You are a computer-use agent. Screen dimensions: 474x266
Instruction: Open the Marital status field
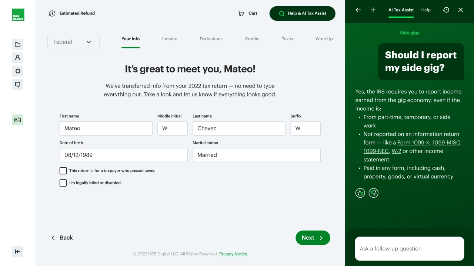(256, 155)
